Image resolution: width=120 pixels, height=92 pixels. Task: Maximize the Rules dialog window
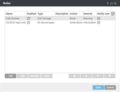pos(111,4)
